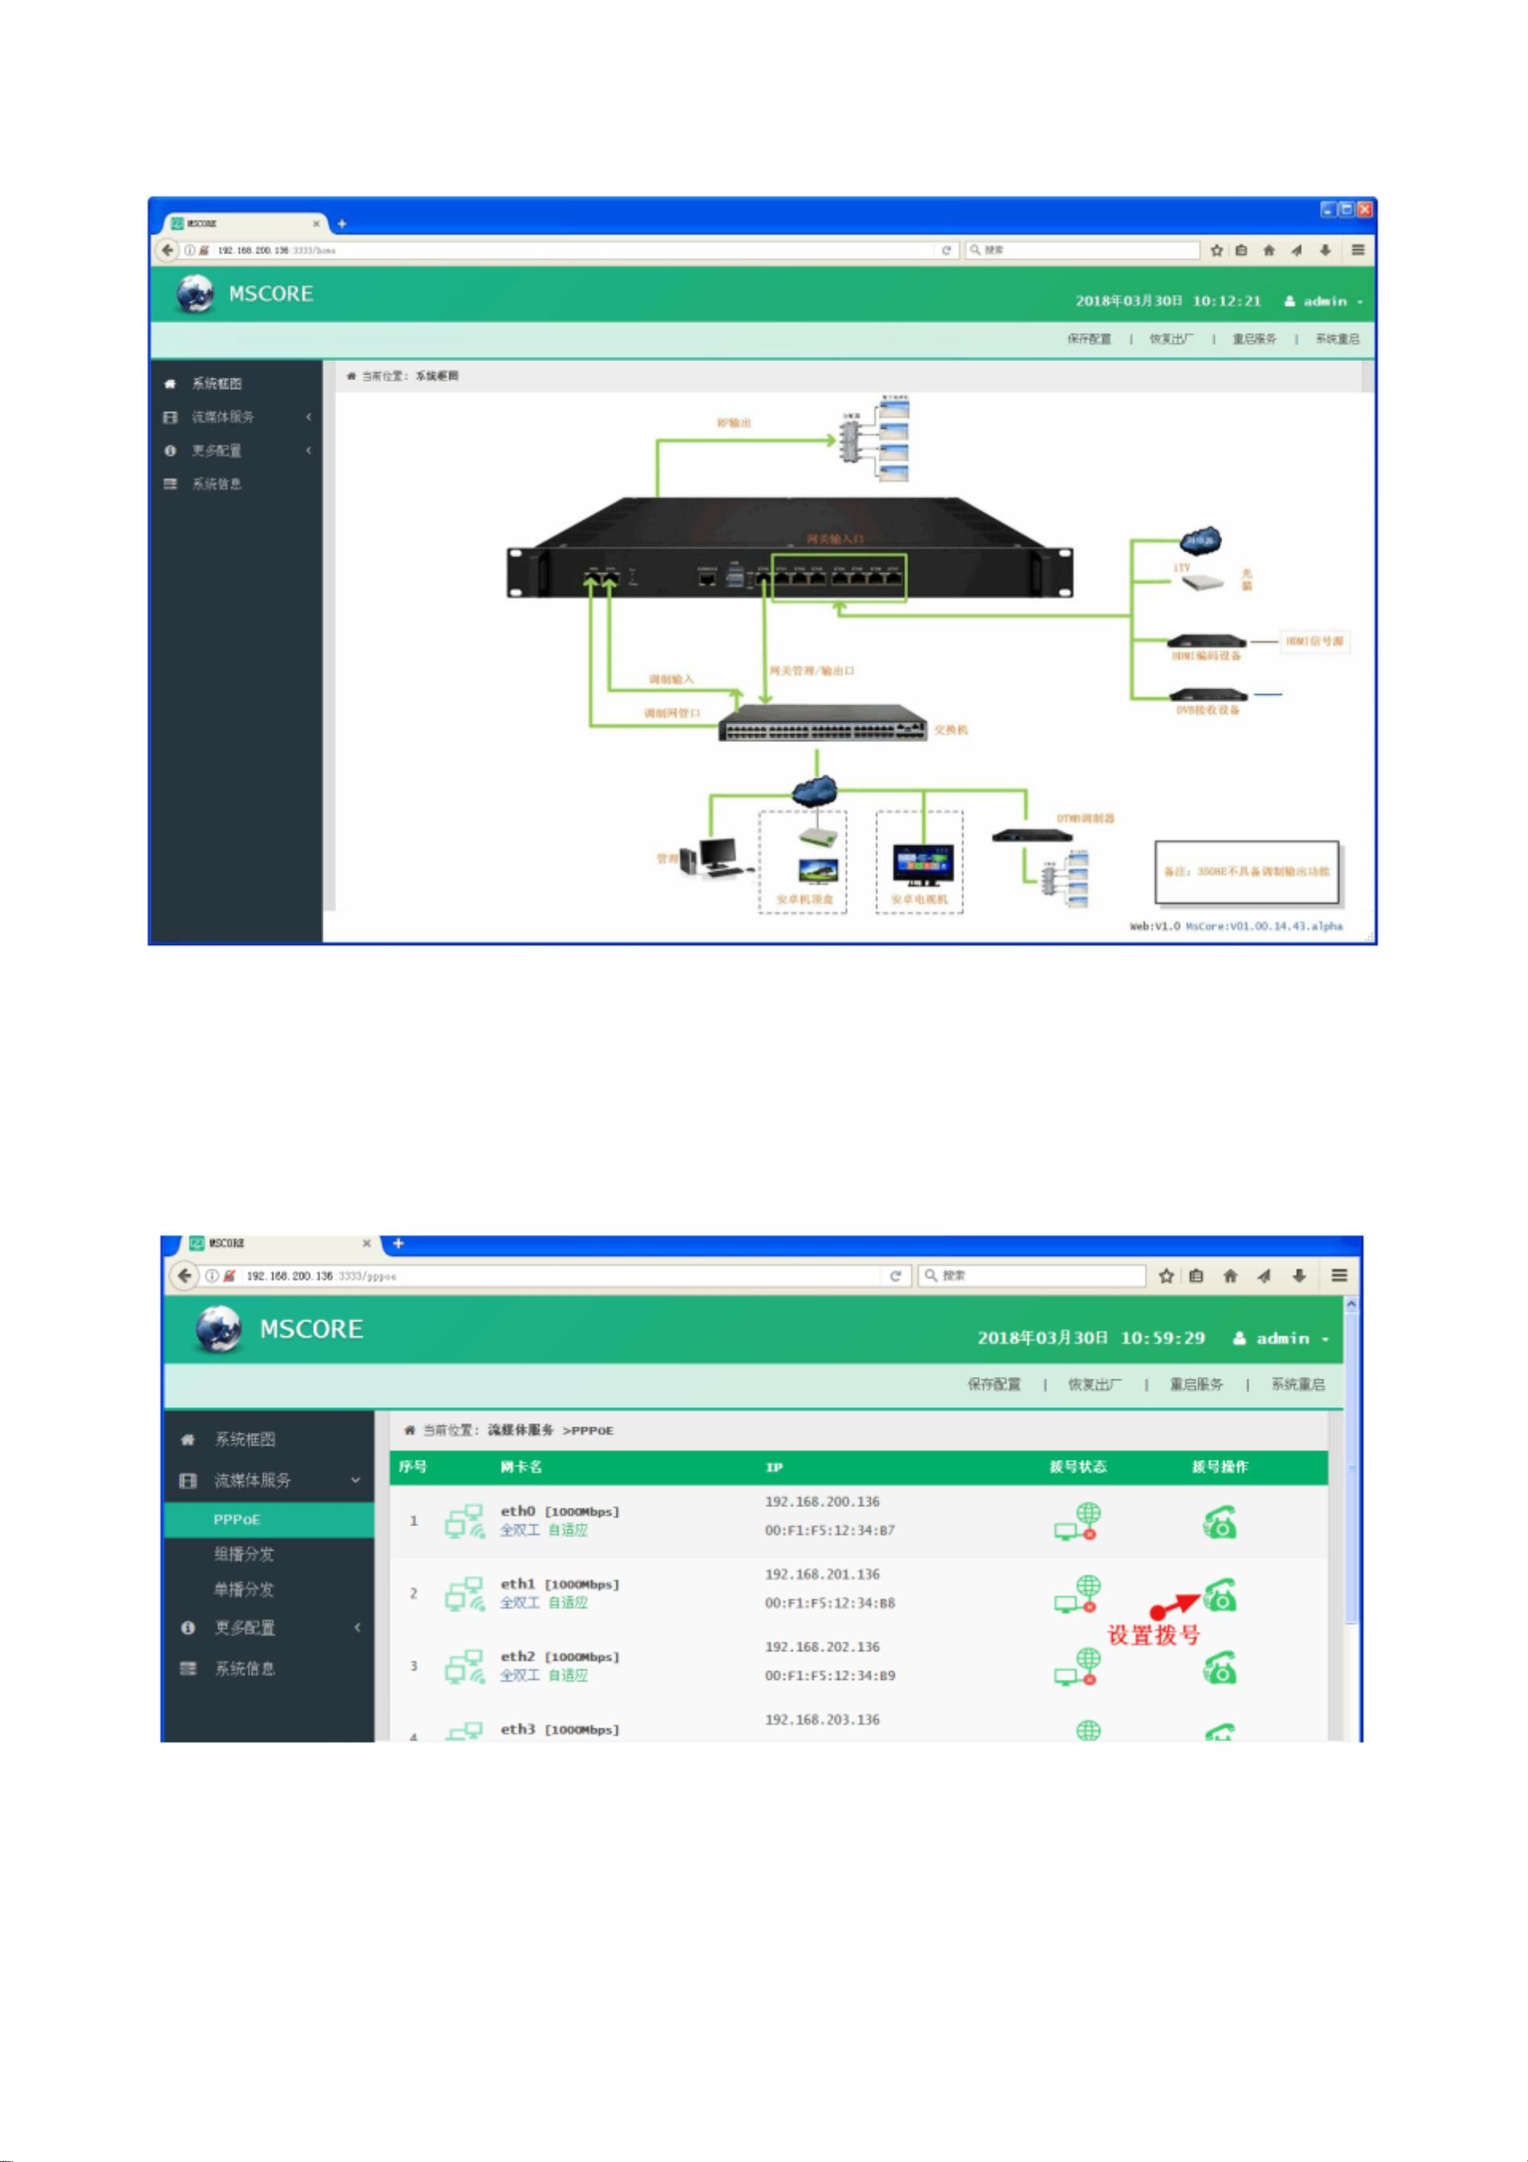1528x2162 pixels.
Task: Select 系统框图 in lower window sidebar
Action: pos(244,1439)
